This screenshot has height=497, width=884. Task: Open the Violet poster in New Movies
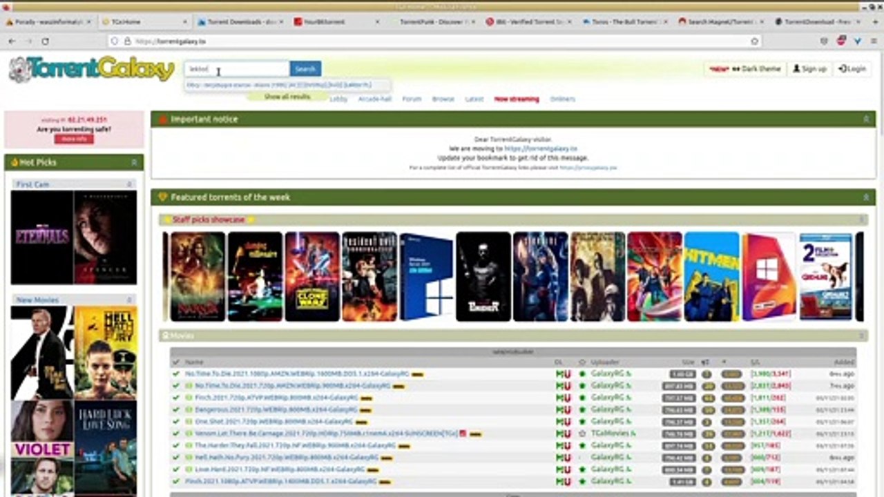42,447
